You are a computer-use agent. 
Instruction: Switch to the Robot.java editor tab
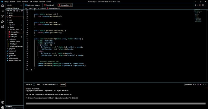[x=50, y=5]
